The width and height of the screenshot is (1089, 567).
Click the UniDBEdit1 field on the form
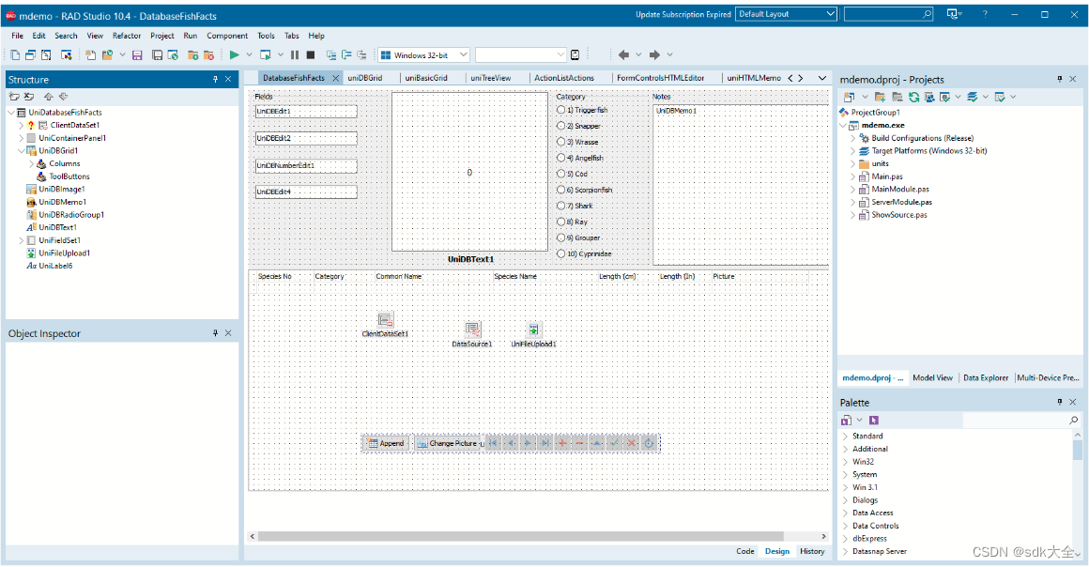tap(306, 111)
